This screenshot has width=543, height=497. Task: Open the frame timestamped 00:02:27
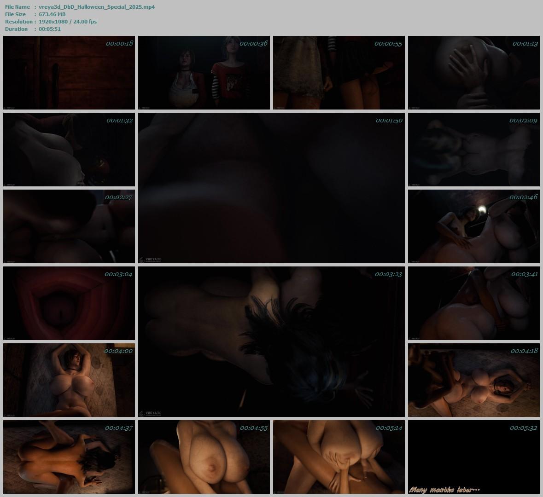point(69,226)
